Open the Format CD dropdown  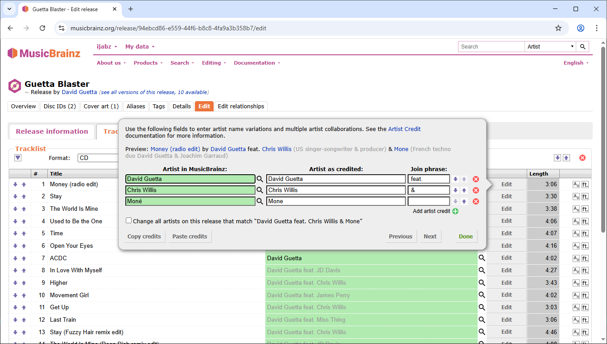(x=98, y=158)
